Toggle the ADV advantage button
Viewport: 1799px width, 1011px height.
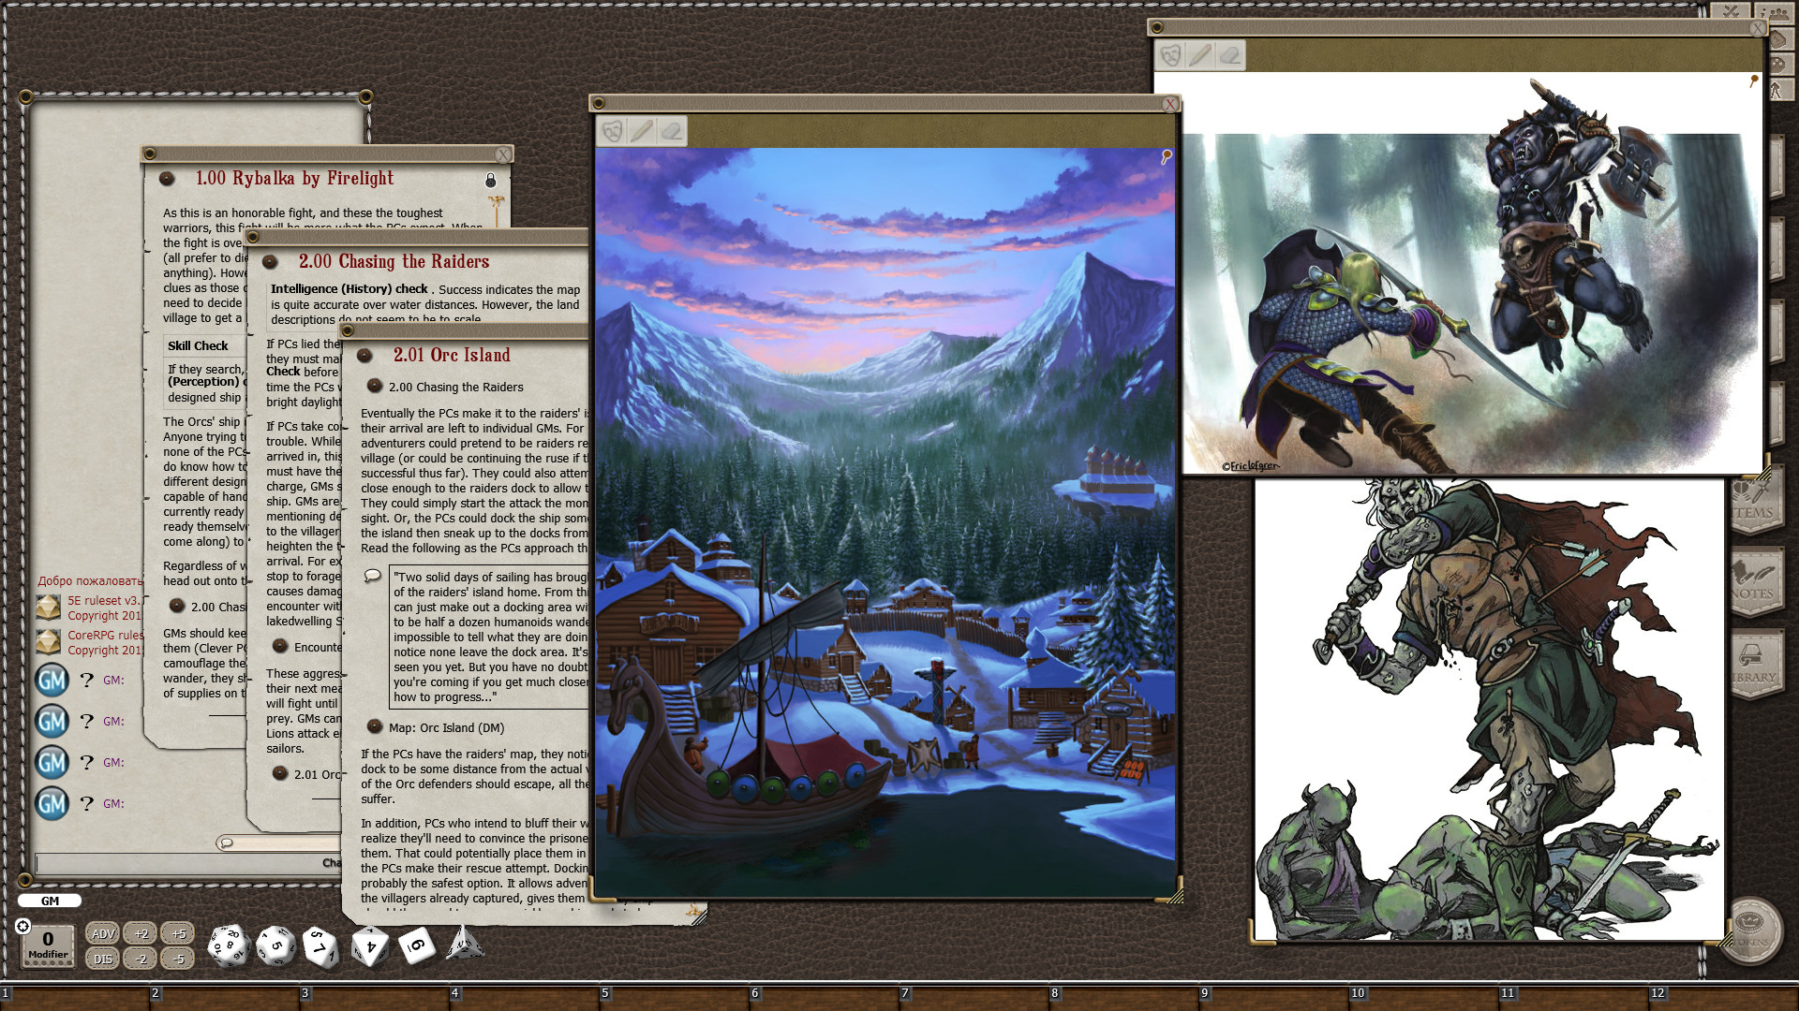102,933
